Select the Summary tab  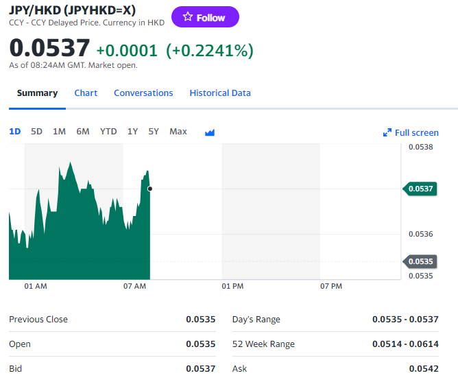point(37,93)
